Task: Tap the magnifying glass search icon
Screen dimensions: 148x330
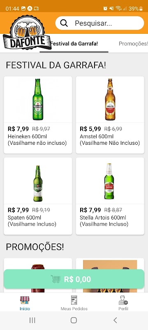Action: [64, 23]
